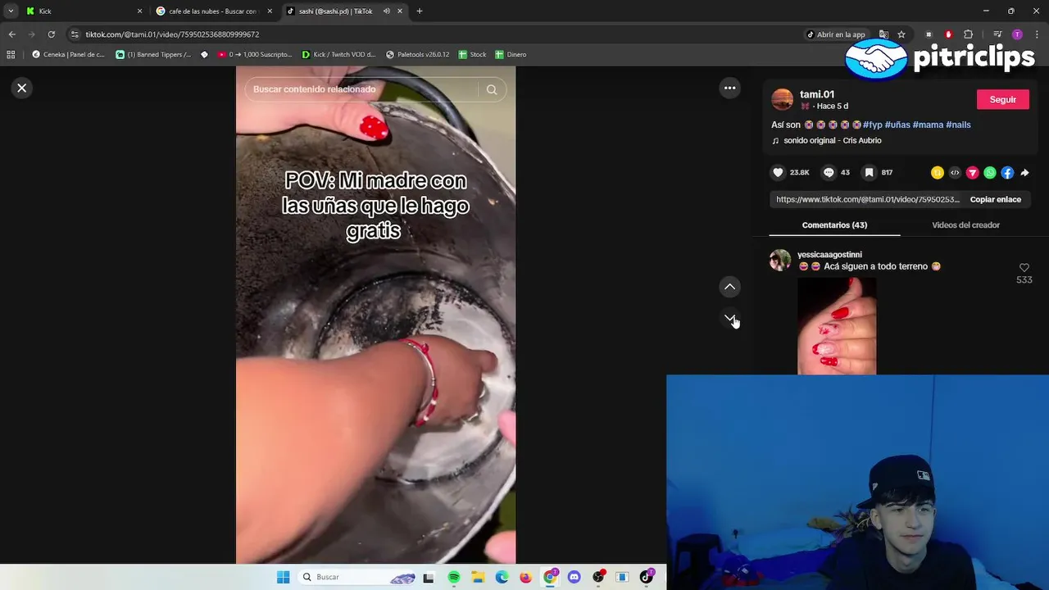This screenshot has width=1049, height=590.
Task: Send to friends via red paper plane icon
Action: tap(973, 172)
